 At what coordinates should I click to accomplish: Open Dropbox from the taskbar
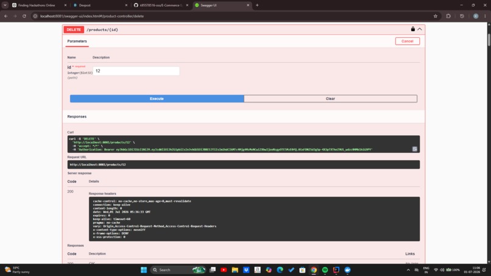pos(246,270)
